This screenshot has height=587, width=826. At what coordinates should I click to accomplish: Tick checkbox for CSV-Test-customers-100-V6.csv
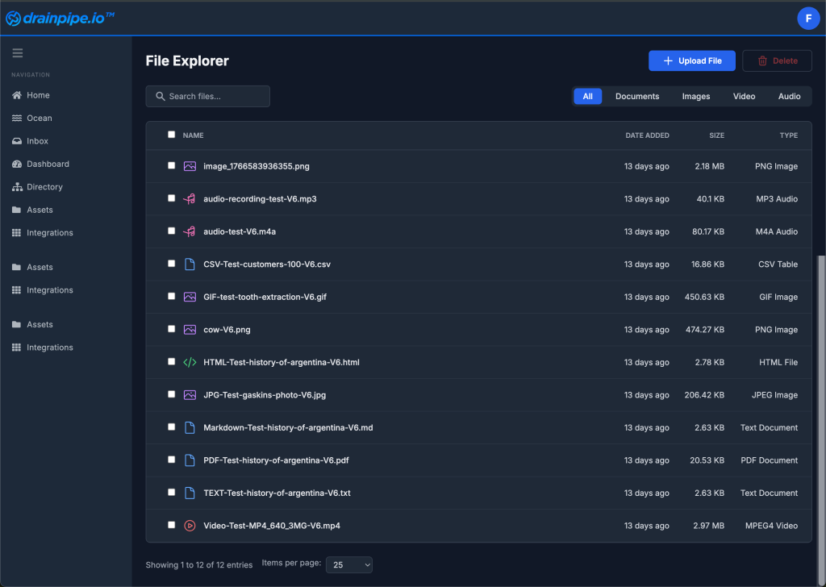click(x=171, y=264)
